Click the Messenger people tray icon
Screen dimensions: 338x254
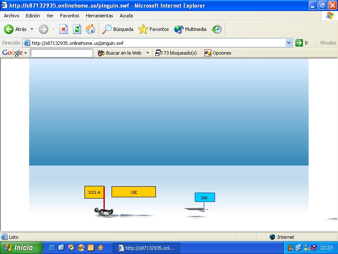pyautogui.click(x=306, y=248)
